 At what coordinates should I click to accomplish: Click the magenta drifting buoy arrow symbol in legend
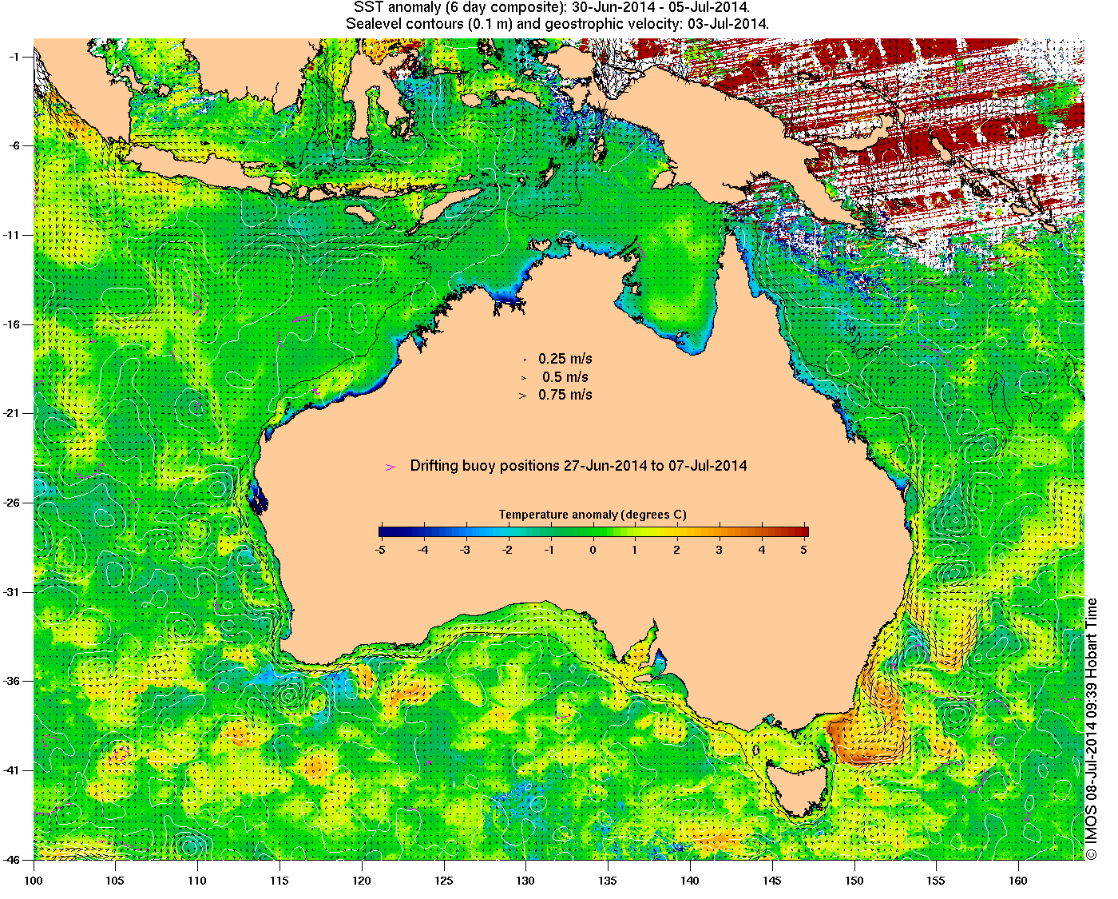391,467
